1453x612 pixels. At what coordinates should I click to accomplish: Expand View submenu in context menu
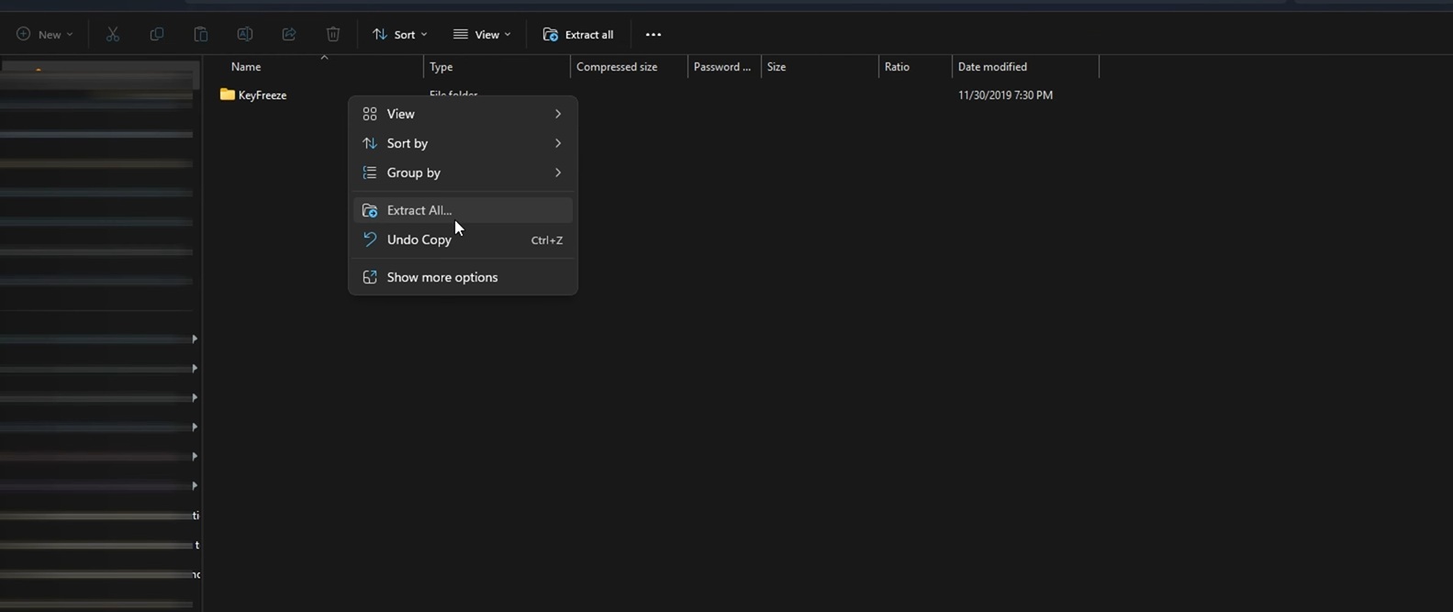click(463, 114)
